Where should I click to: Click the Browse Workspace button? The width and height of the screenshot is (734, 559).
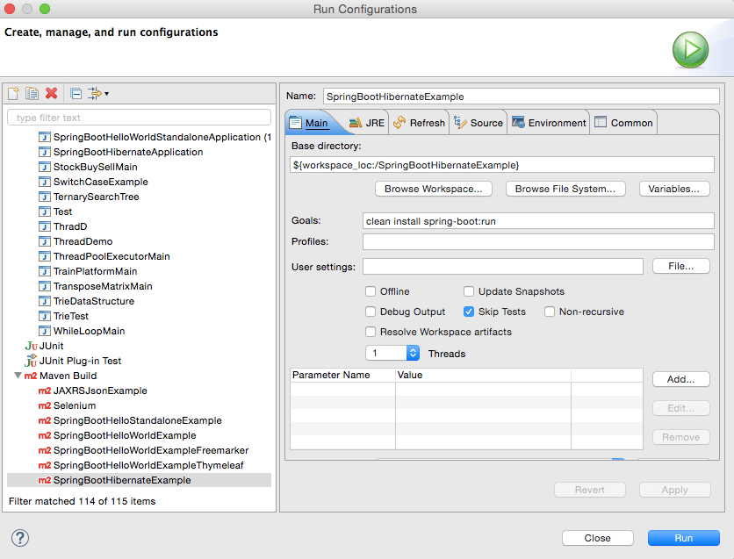434,189
